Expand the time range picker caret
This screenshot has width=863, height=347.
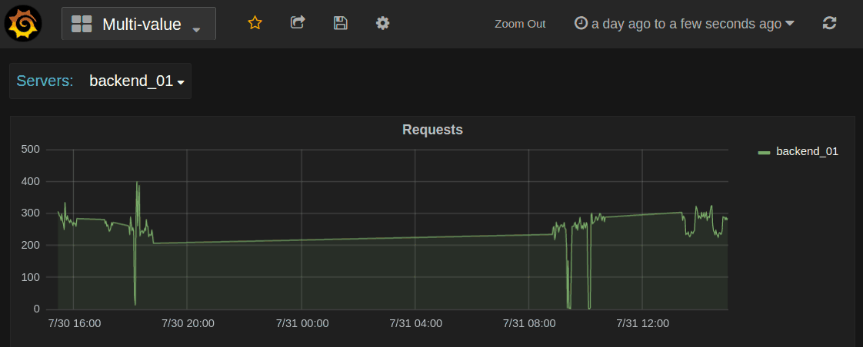tap(789, 24)
